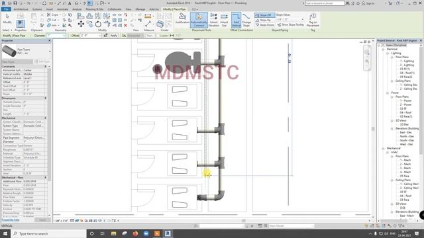Open the Architecture ribbon tab
The width and height of the screenshot is (424, 238).
(x=21, y=9)
